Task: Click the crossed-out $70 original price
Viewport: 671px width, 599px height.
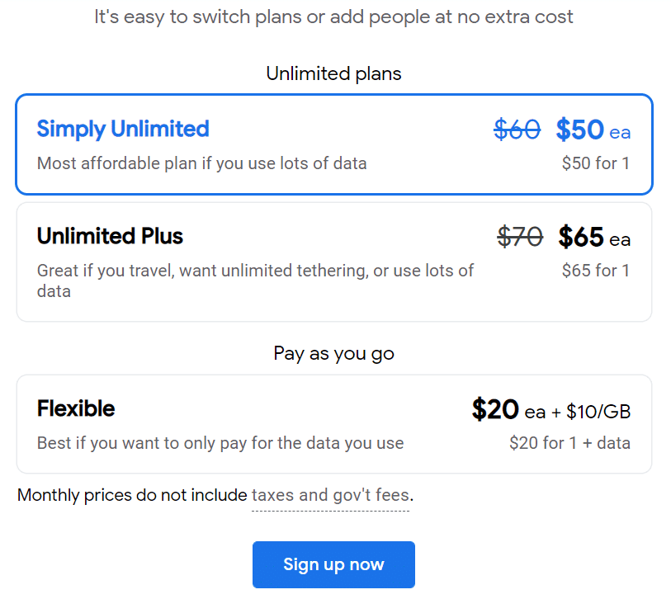Action: pyautogui.click(x=520, y=237)
